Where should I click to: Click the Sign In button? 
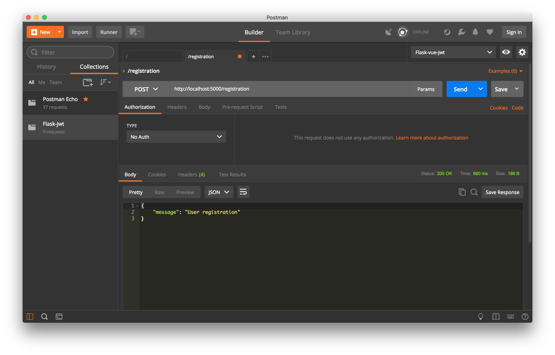click(514, 32)
